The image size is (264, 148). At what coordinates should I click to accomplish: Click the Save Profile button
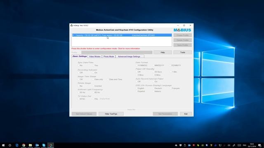[x=183, y=45]
